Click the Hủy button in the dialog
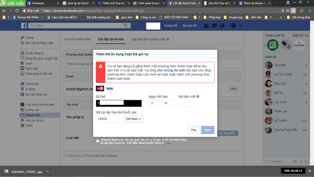 point(194,130)
